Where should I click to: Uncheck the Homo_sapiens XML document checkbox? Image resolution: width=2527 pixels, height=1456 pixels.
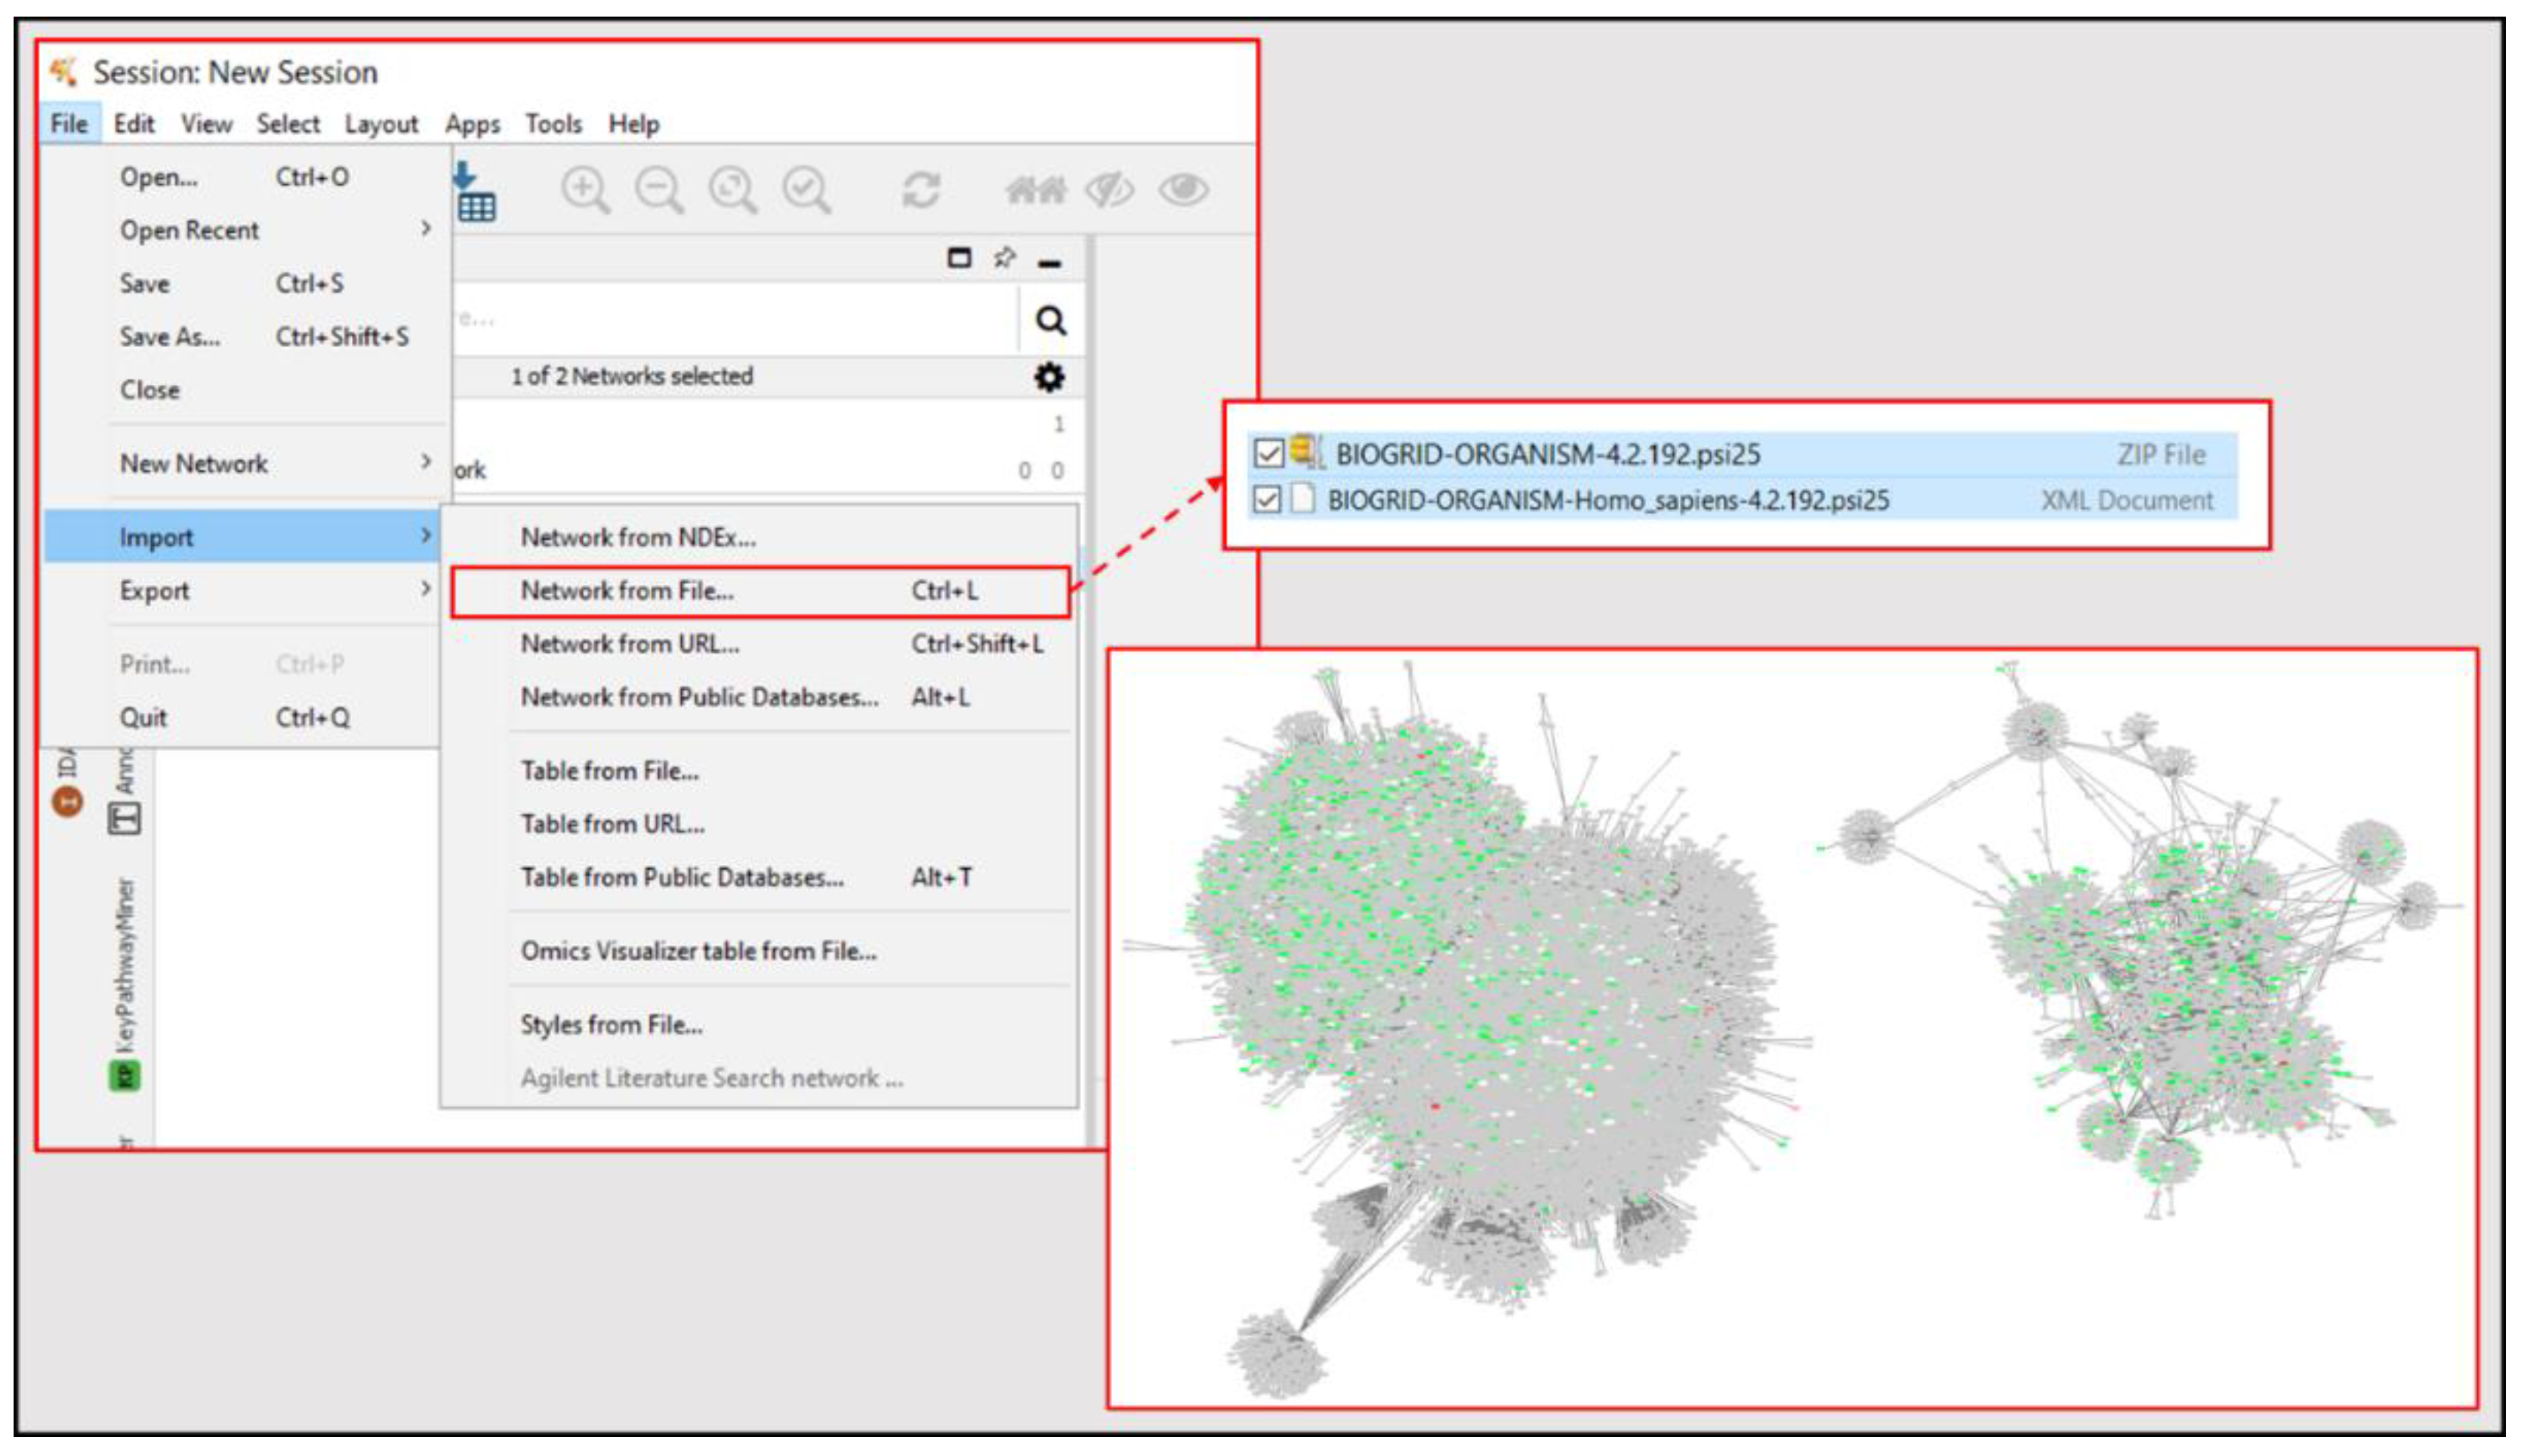1267,499
